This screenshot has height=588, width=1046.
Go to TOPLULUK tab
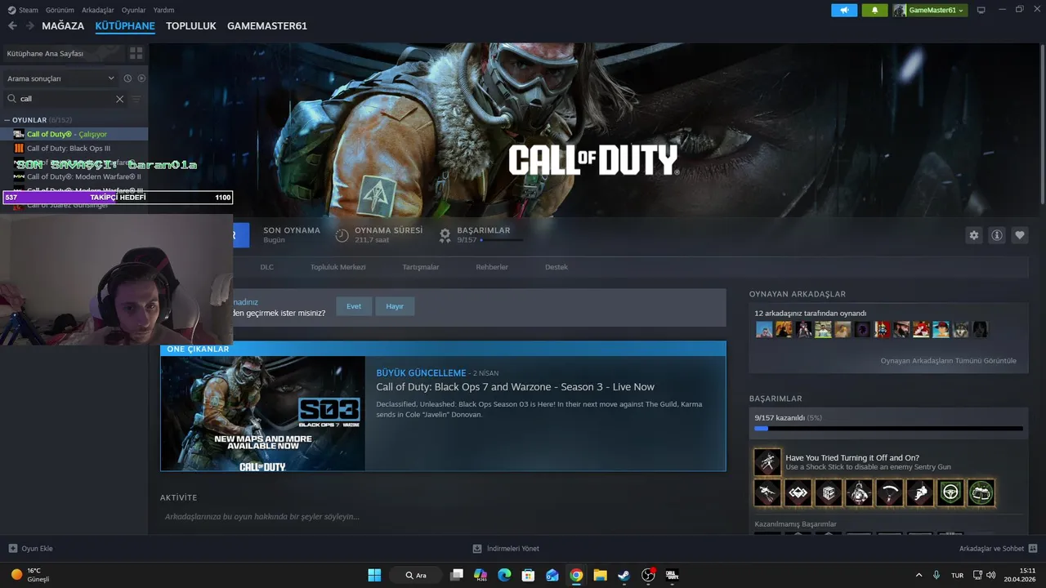coord(191,26)
